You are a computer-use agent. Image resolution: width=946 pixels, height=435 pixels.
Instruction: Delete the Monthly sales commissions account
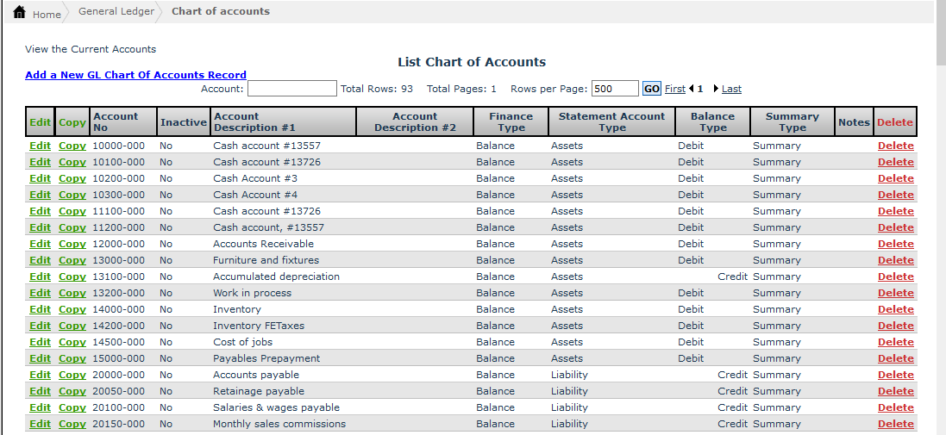tap(895, 424)
